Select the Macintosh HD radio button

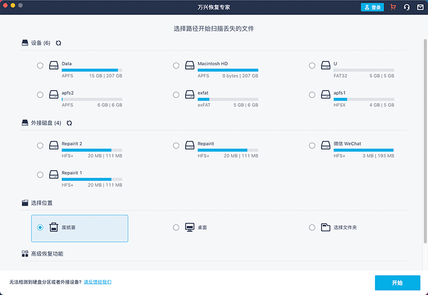point(176,65)
